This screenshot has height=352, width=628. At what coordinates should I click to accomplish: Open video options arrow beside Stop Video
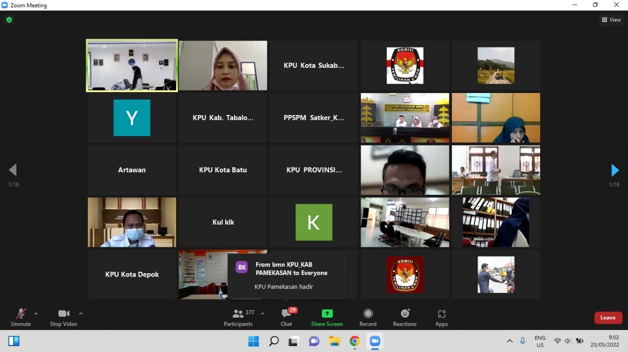click(81, 313)
